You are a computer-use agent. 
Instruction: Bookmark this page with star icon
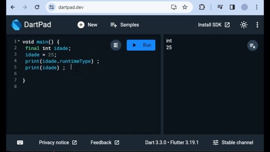(x=185, y=7)
